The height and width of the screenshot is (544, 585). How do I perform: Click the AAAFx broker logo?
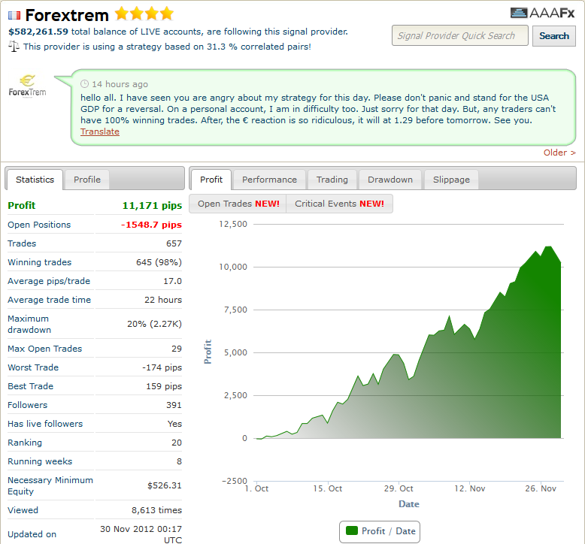tap(543, 13)
